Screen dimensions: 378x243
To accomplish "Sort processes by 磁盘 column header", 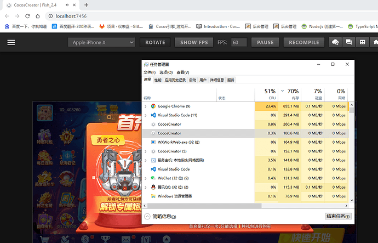I will (x=313, y=94).
